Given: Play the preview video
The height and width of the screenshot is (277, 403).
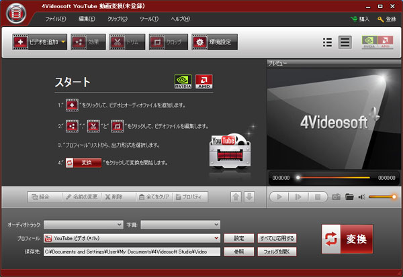Looking at the screenshot, I should coord(279,197).
